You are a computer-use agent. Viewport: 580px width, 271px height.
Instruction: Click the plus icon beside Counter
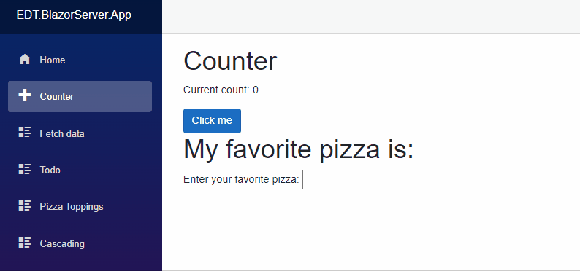pyautogui.click(x=24, y=95)
